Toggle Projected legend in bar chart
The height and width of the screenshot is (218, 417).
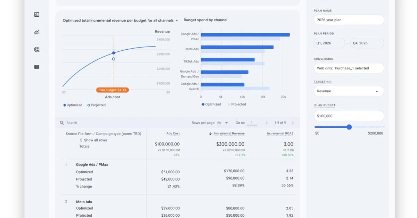[x=237, y=104]
